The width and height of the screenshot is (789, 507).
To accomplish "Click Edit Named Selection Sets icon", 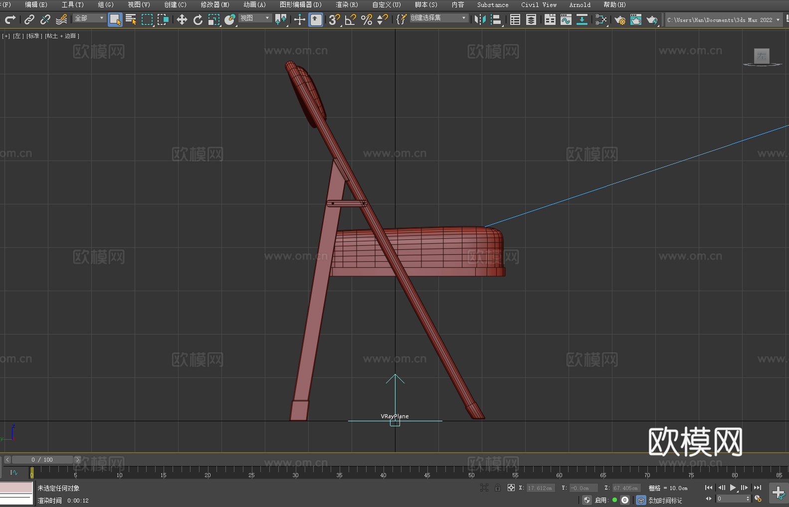I will (401, 19).
